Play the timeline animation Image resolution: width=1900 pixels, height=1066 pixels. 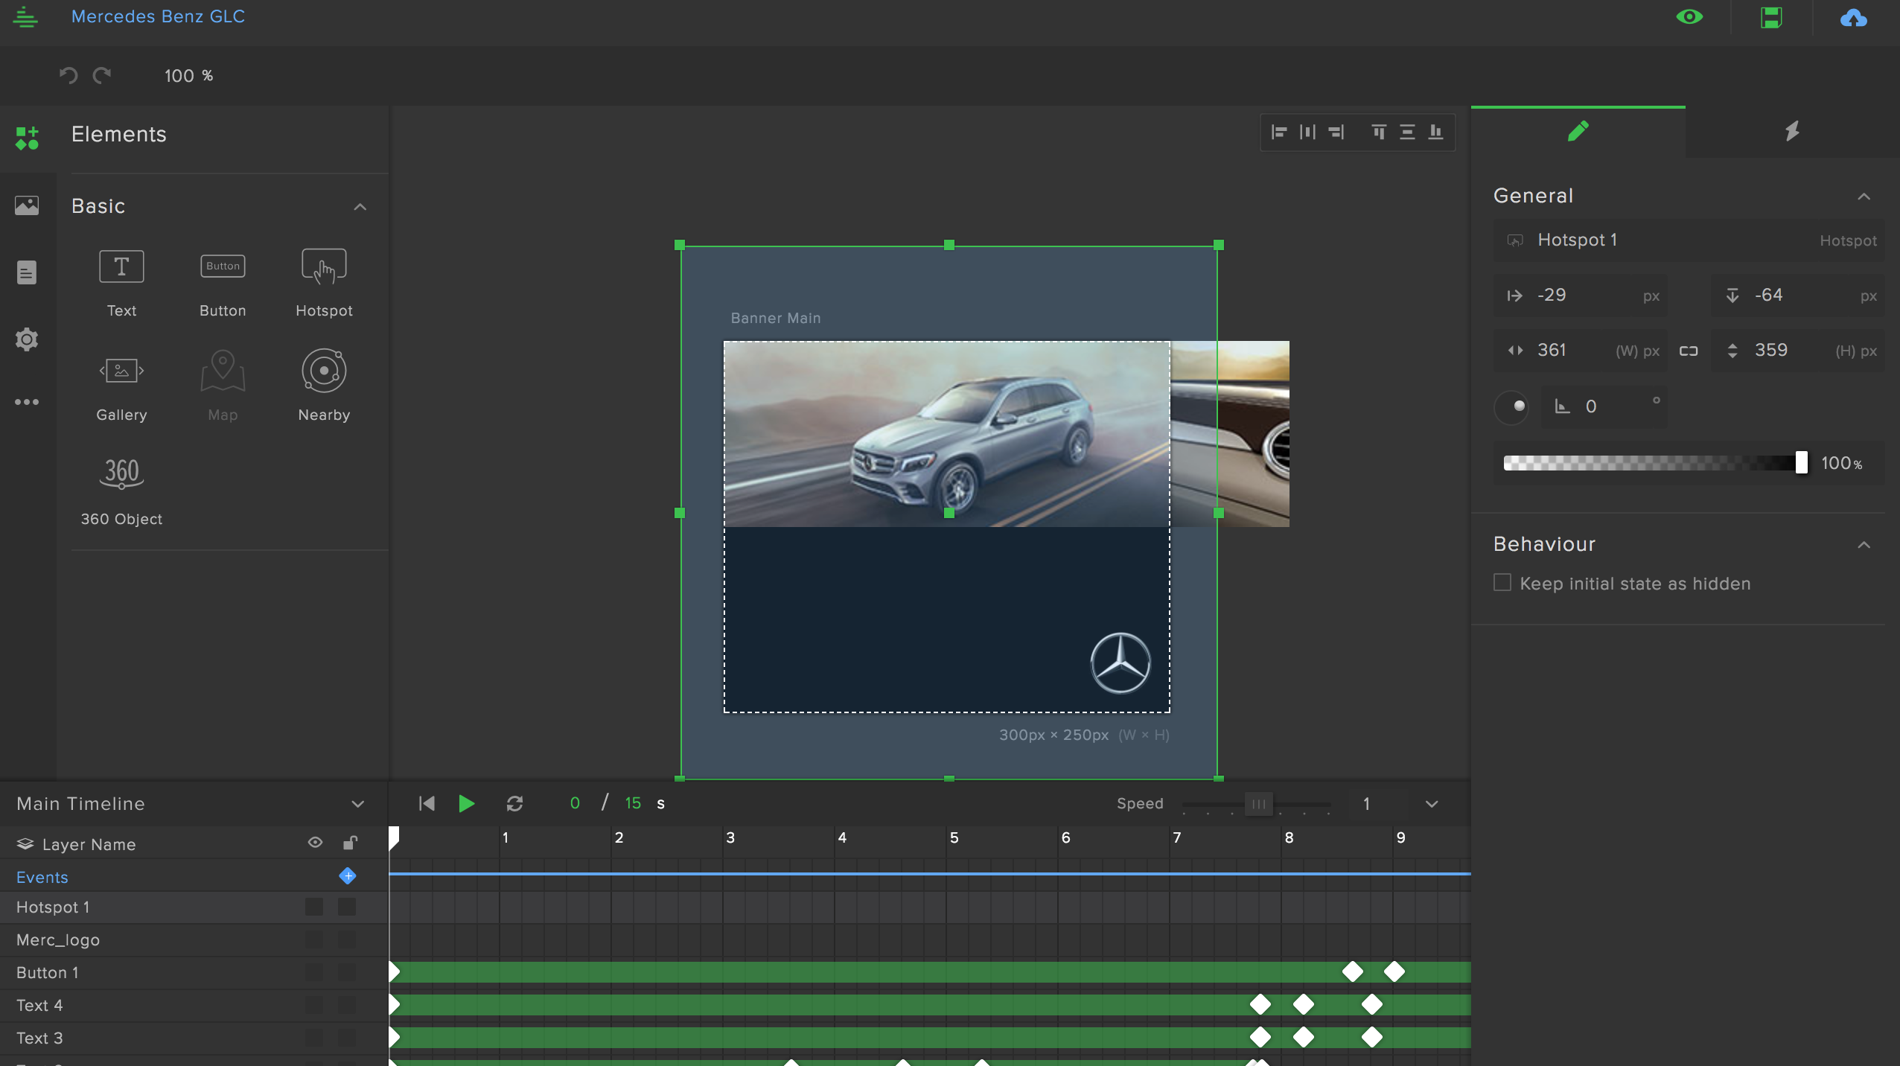click(467, 803)
